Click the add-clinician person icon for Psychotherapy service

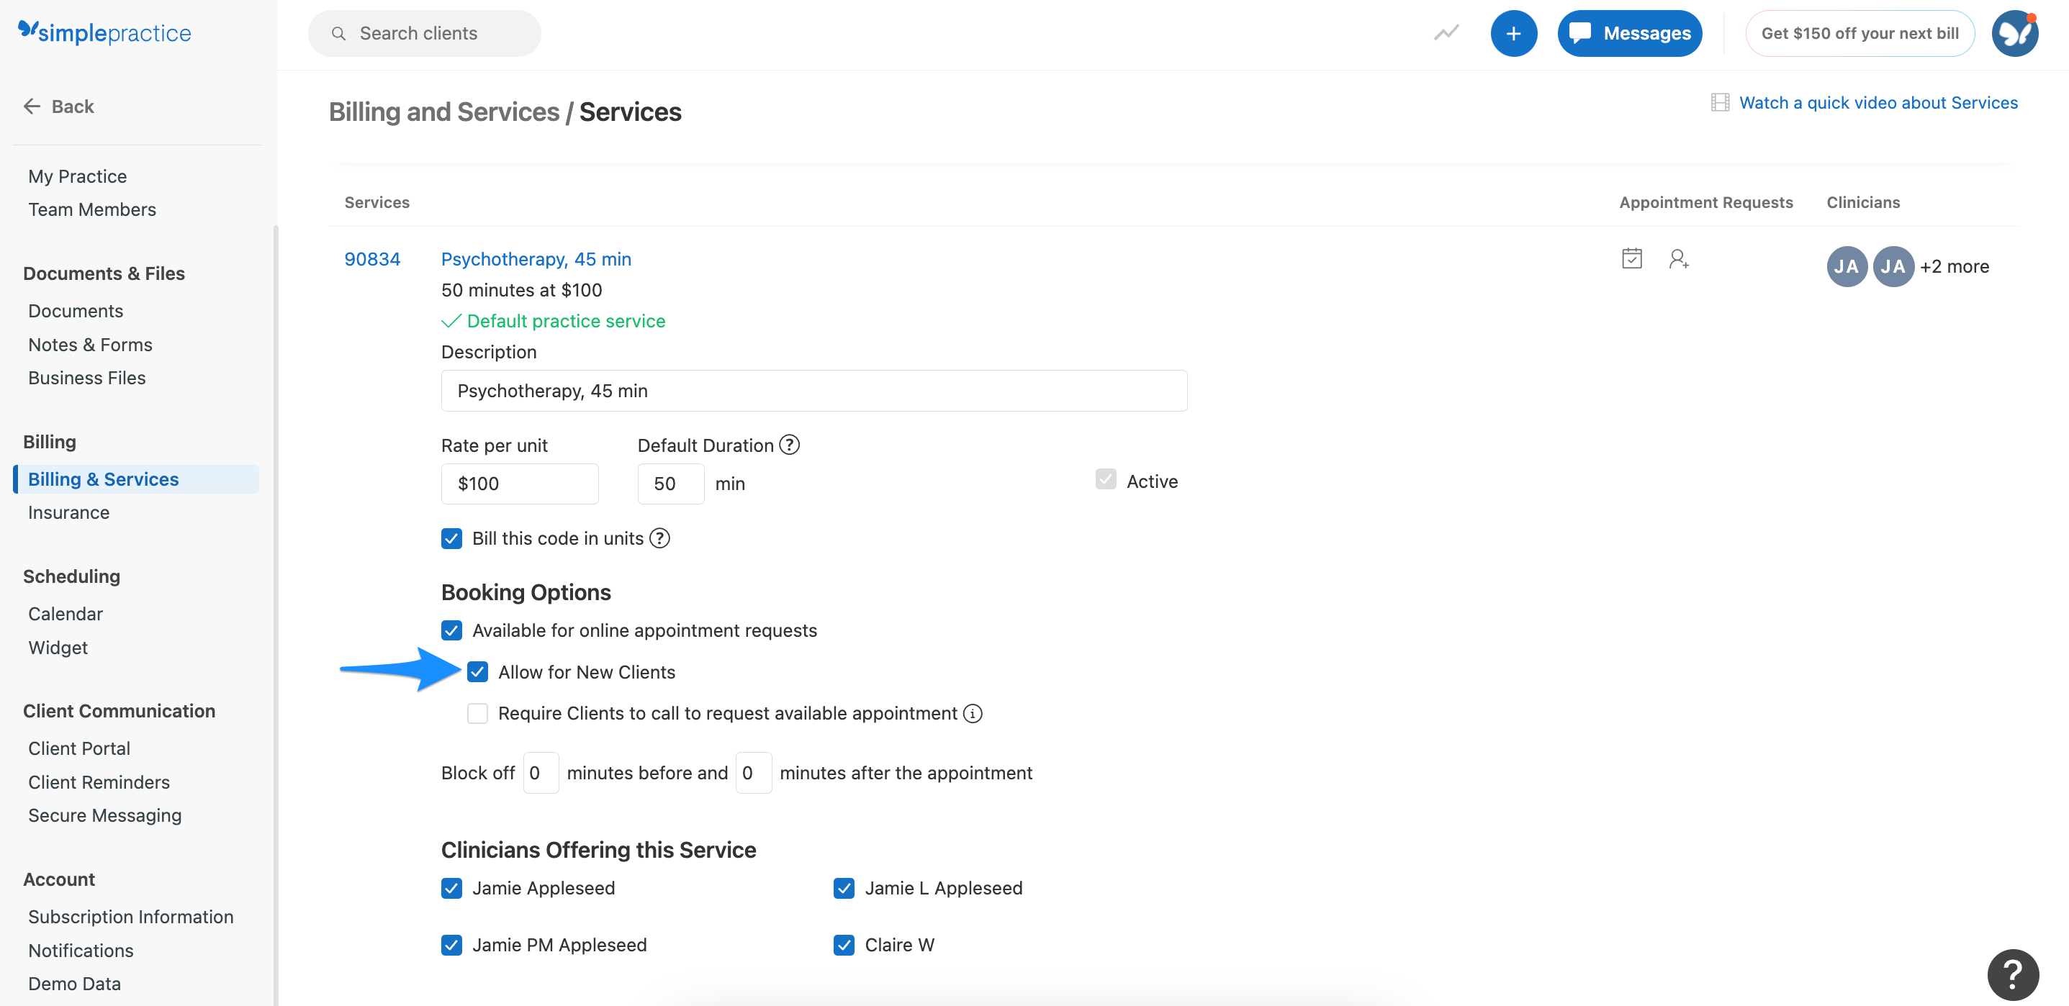pyautogui.click(x=1679, y=258)
